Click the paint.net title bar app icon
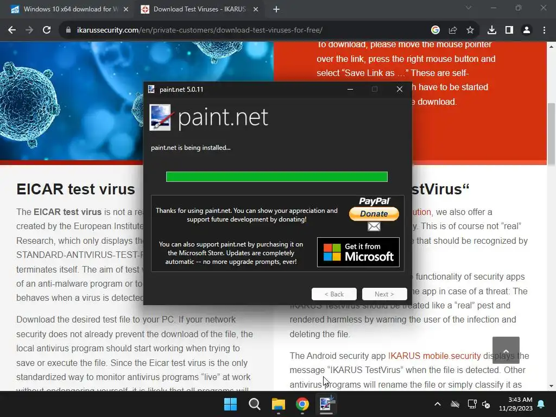This screenshot has width=556, height=417. (151, 90)
